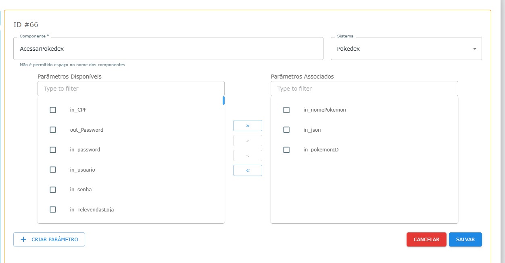Viewport: 505px width, 263px height.
Task: Move selected parameter left with single arrow
Action: click(x=248, y=155)
